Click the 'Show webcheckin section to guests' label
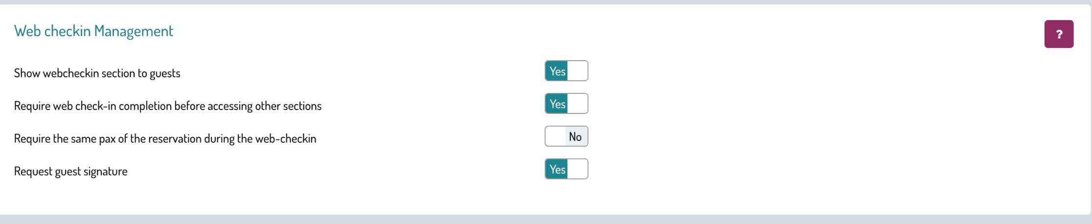 [97, 73]
